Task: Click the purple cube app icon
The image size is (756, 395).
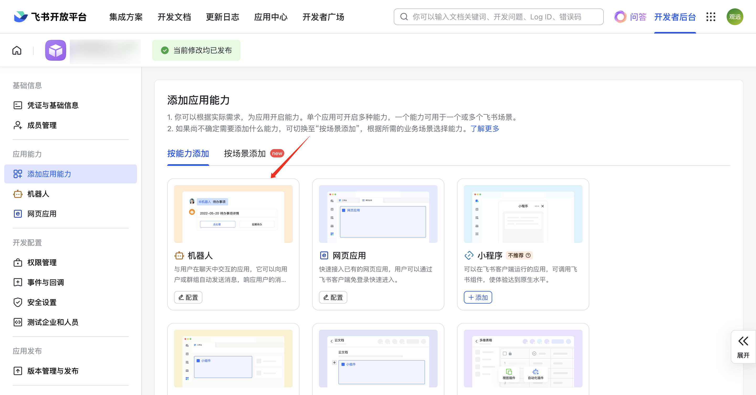Action: point(55,50)
